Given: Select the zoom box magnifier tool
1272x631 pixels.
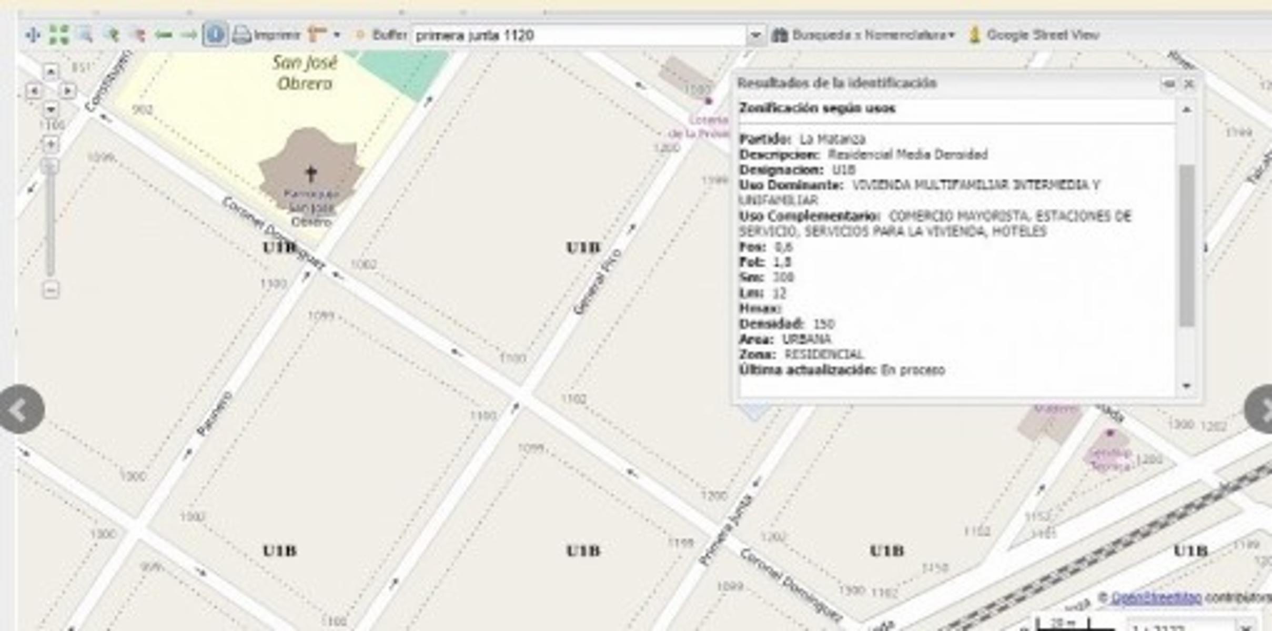Looking at the screenshot, I should tap(85, 35).
